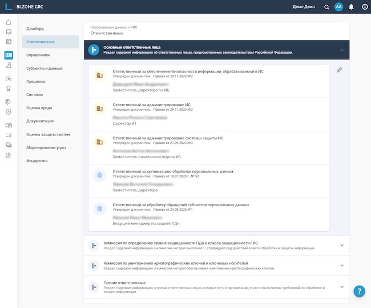Open the award ribbon icon in the left rail
The width and height of the screenshot is (371, 308).
click(9, 89)
